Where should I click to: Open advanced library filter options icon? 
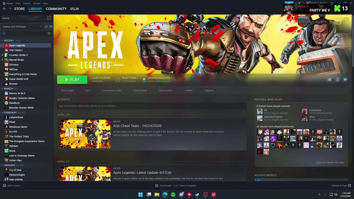click(49, 33)
